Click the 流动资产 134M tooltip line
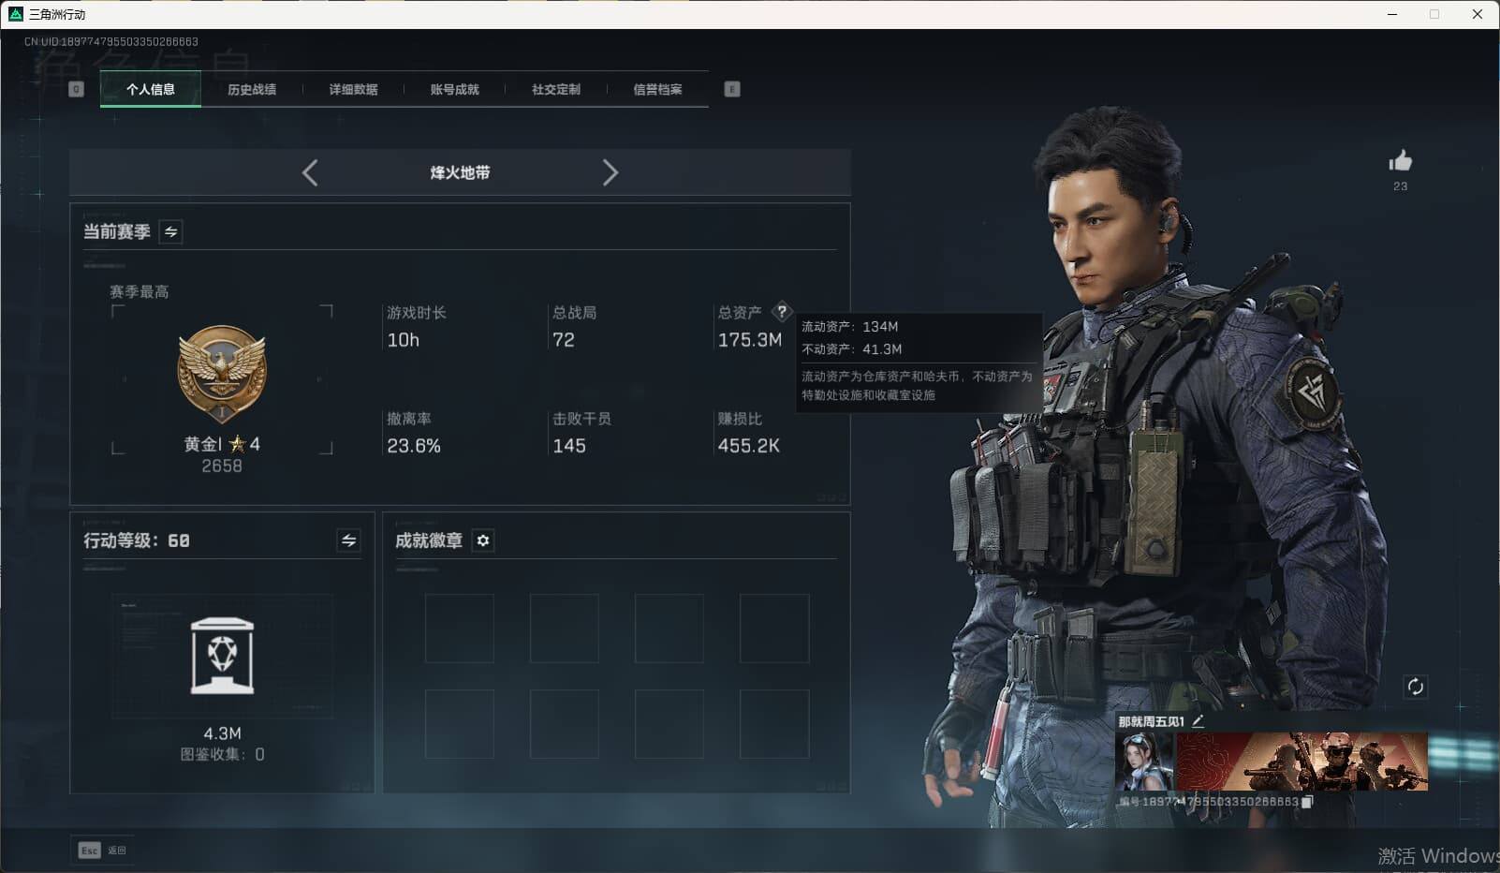Image resolution: width=1500 pixels, height=873 pixels. pyautogui.click(x=850, y=327)
